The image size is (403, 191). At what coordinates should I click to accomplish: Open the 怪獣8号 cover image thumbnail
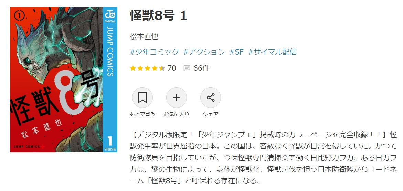point(63,79)
